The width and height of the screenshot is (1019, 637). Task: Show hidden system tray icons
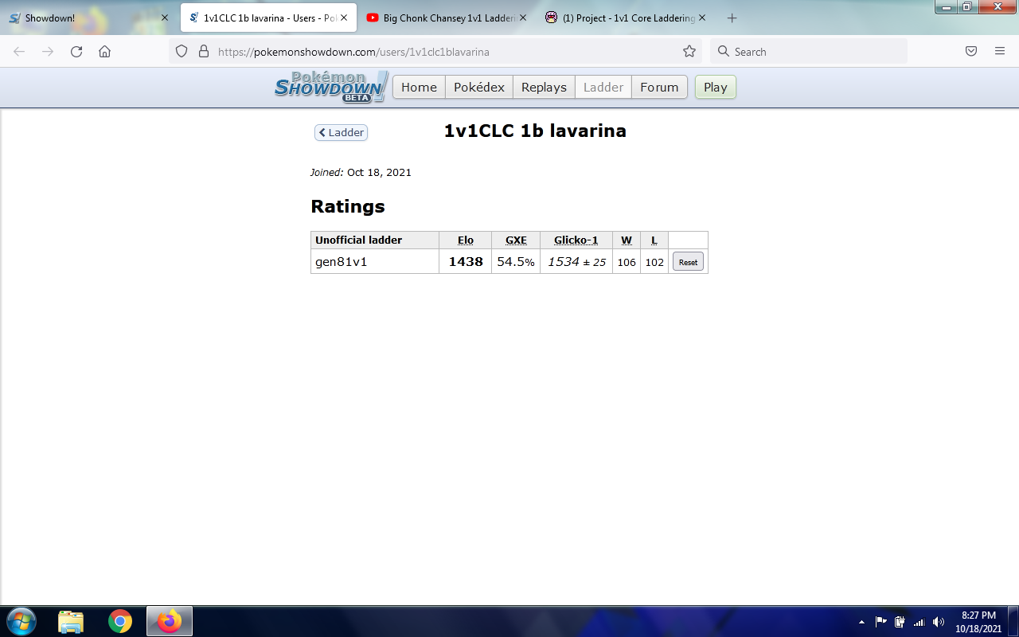[x=861, y=622]
